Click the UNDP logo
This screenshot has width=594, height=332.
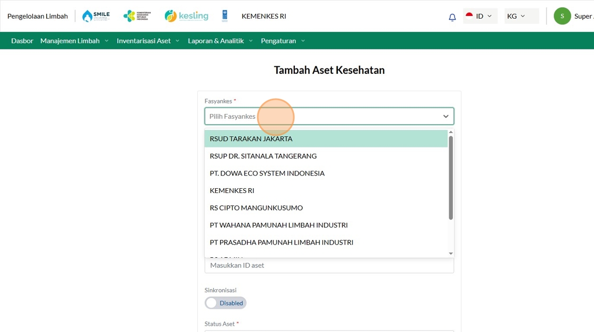[225, 16]
